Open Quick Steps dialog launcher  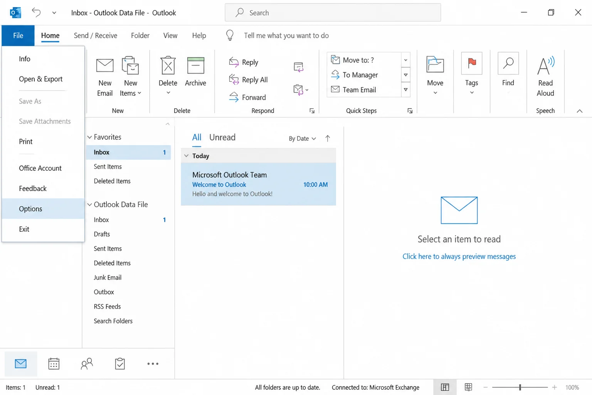point(410,111)
